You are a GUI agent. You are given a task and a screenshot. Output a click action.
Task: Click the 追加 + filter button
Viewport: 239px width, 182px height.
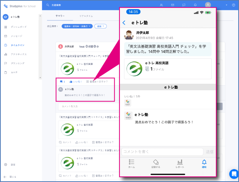[101, 26]
